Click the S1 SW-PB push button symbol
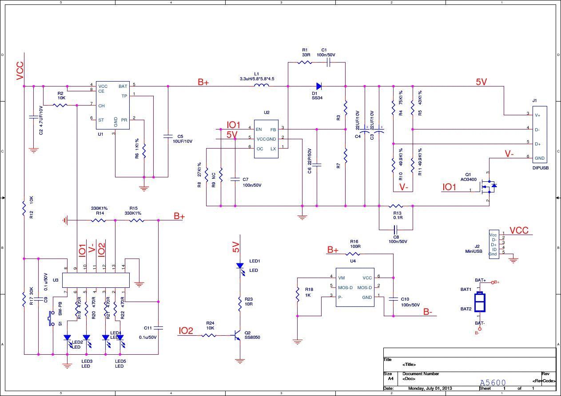Screen dimensions: 561x396 (x=52, y=318)
